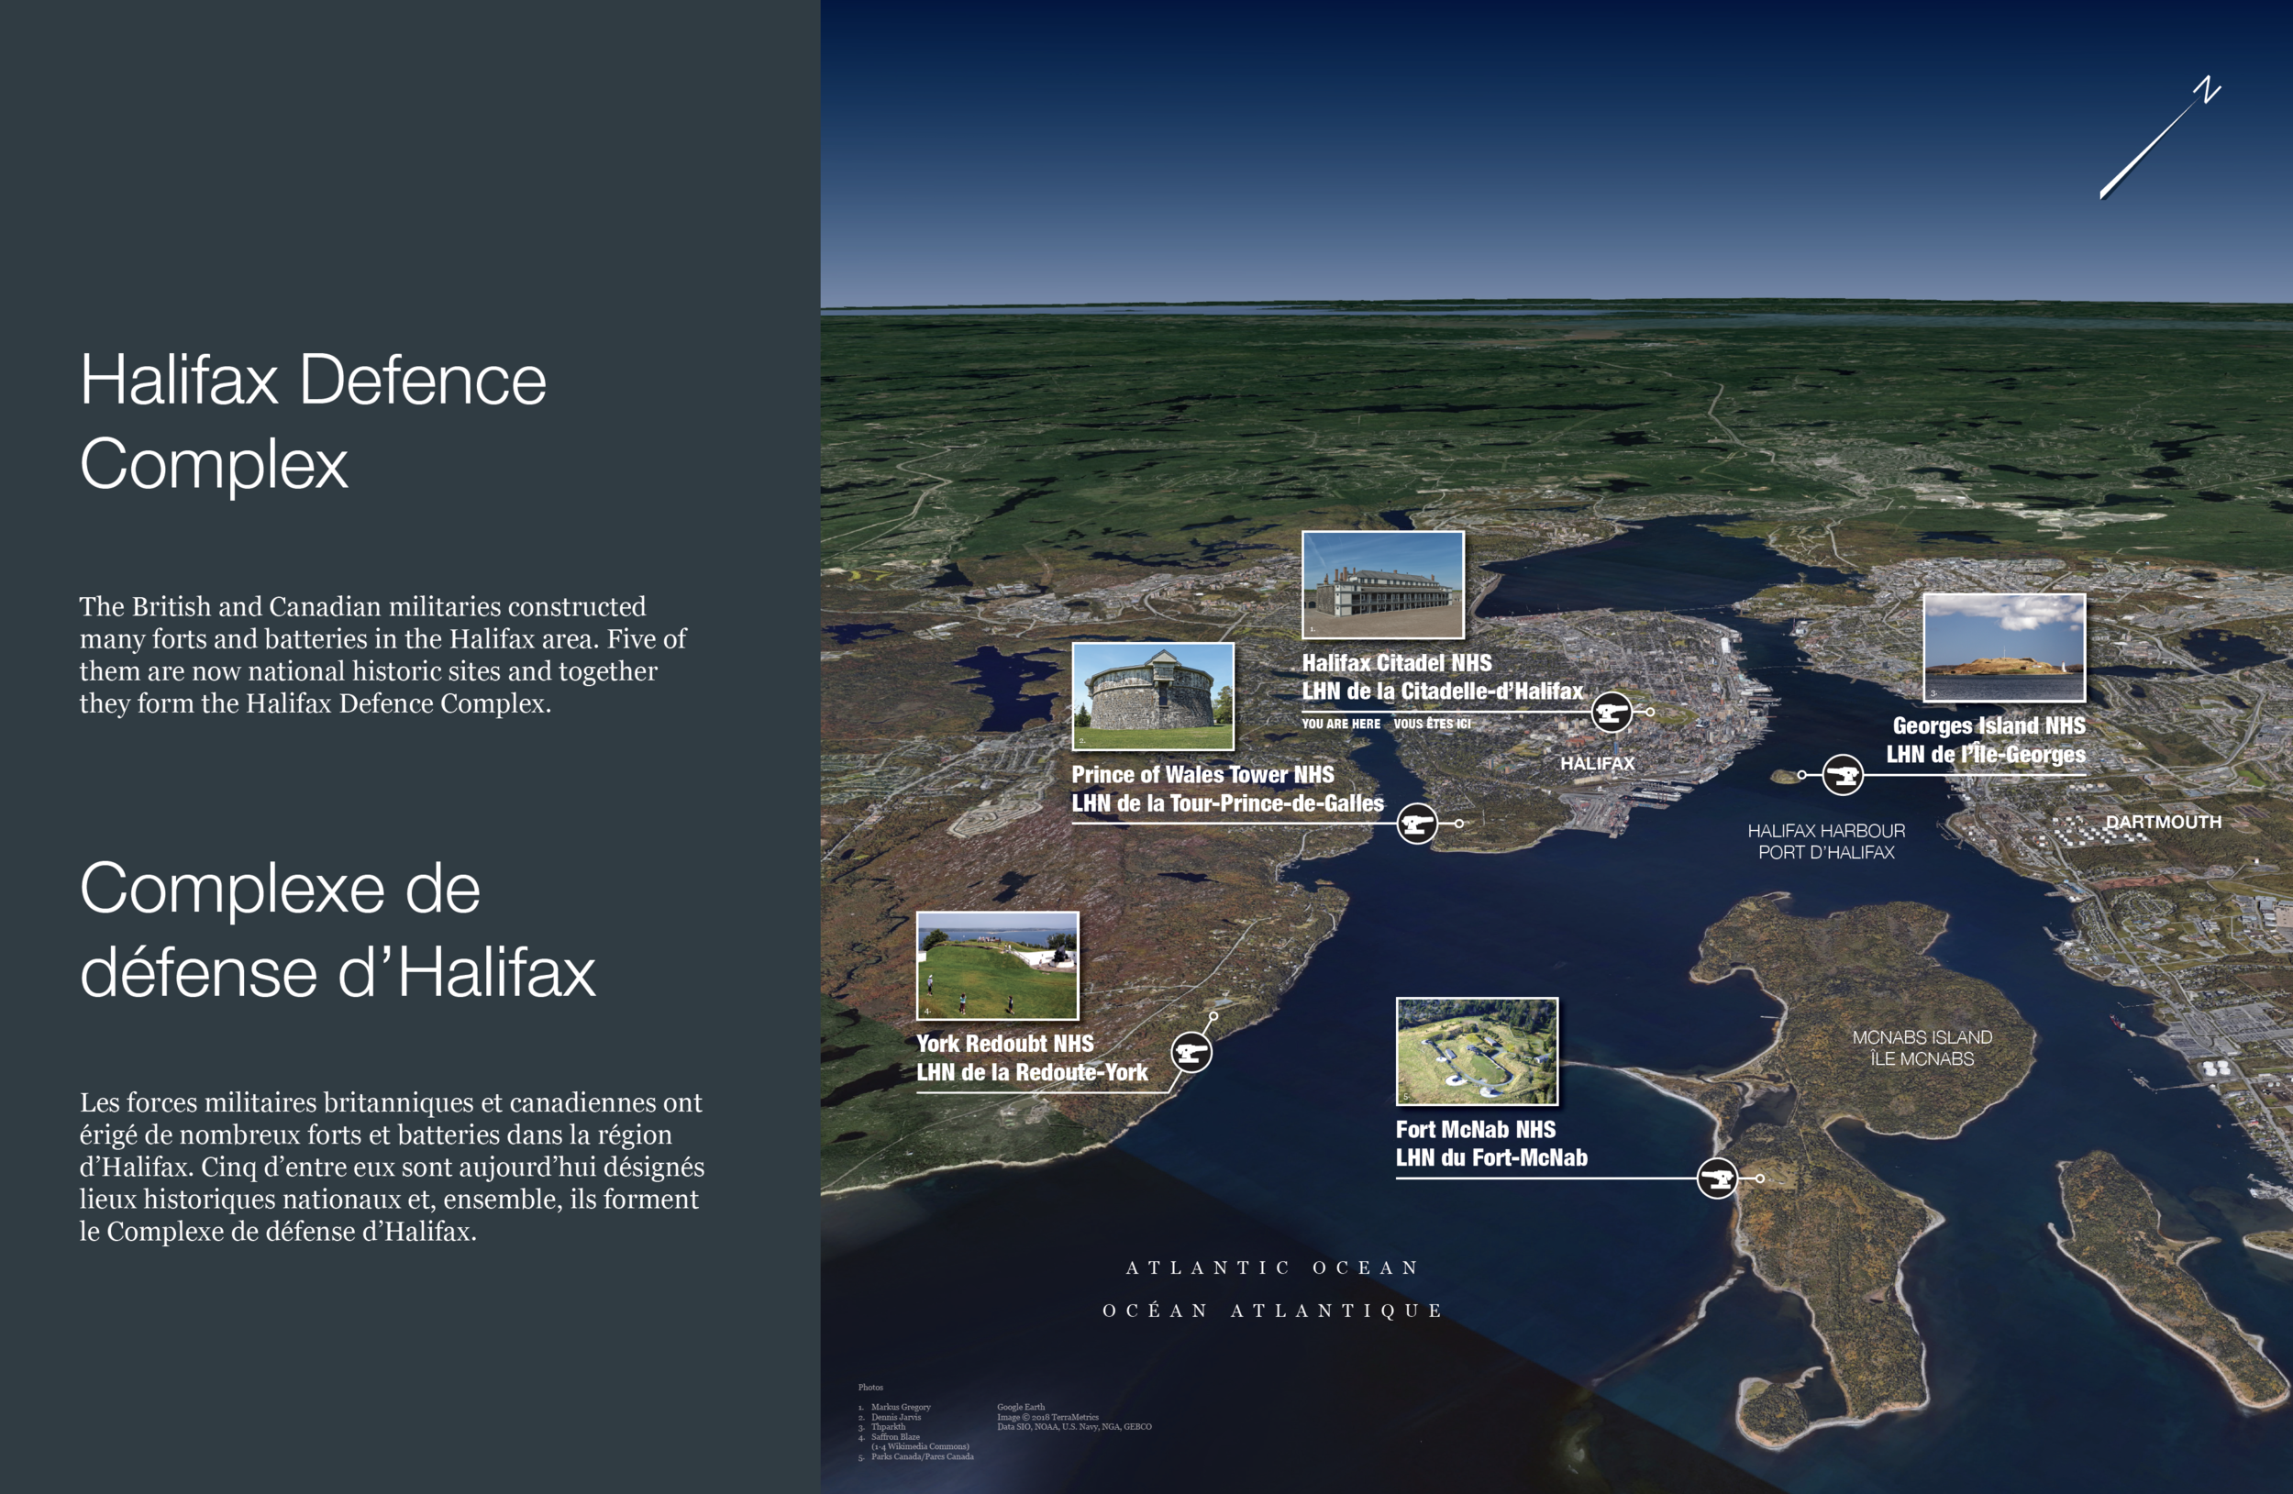Open the York Redoubt grassy hill photo
The height and width of the screenshot is (1494, 2293).
click(997, 965)
